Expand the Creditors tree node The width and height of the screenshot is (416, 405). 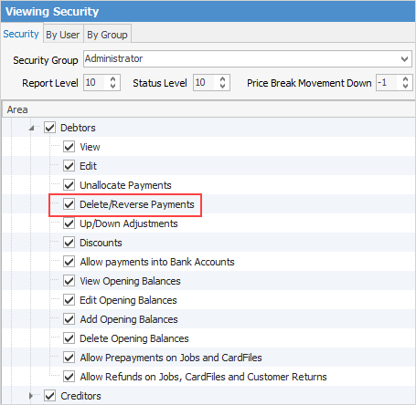click(31, 396)
